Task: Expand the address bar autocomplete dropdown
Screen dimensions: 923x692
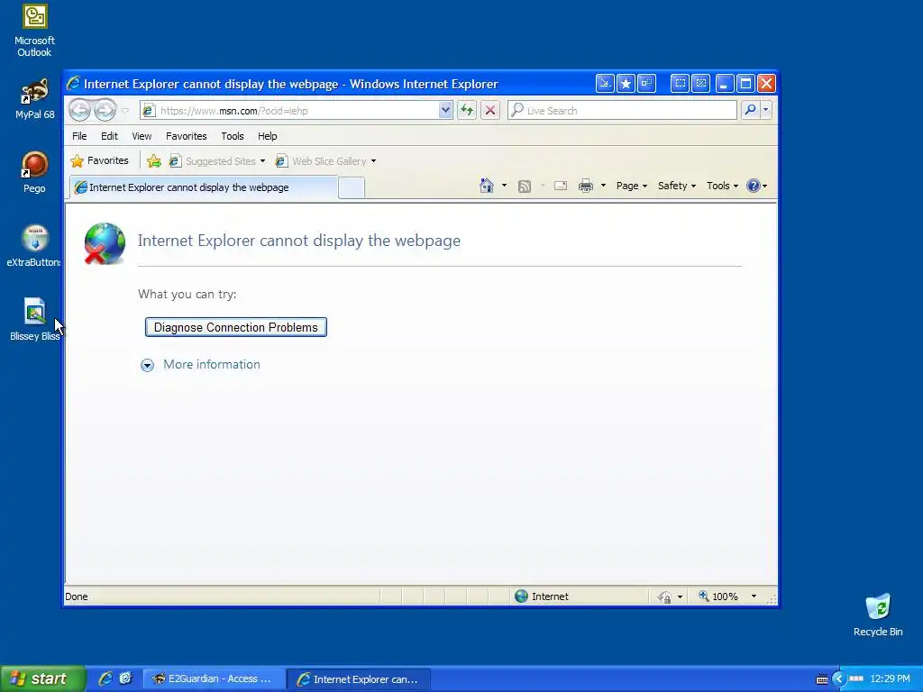Action: coord(445,110)
